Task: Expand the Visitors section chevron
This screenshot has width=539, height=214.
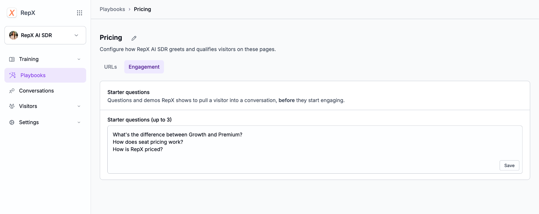Action: [79, 106]
